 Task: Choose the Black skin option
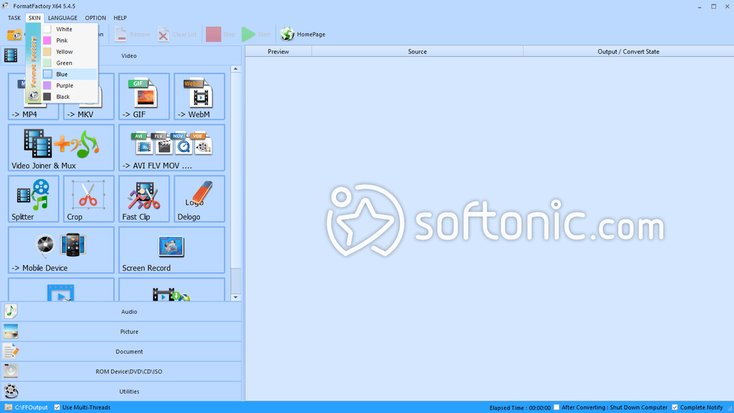(x=69, y=96)
